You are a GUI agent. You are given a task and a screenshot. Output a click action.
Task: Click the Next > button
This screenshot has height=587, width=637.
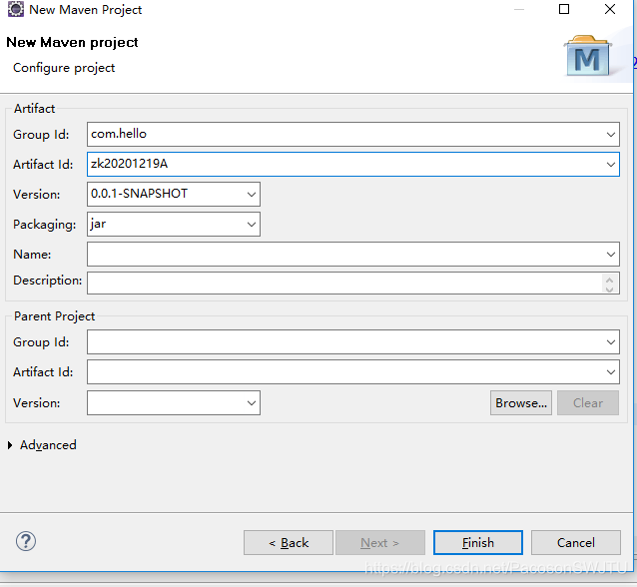point(380,543)
